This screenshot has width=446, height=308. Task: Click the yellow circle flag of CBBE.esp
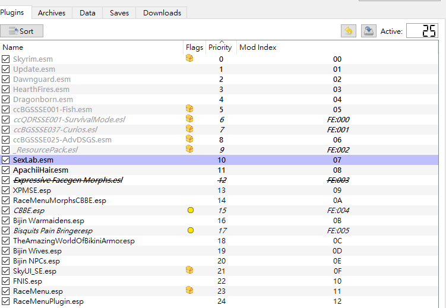(191, 210)
